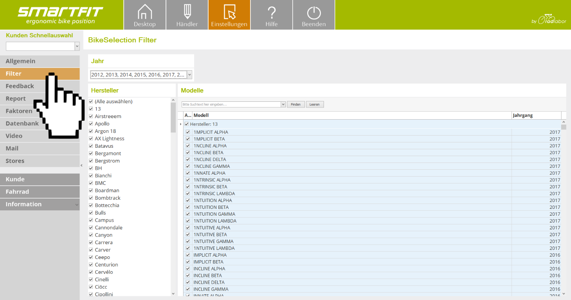Uncheck the 1MPLICIT ALPHA model checkbox
Viewport: 571px width, 300px height.
pyautogui.click(x=188, y=132)
